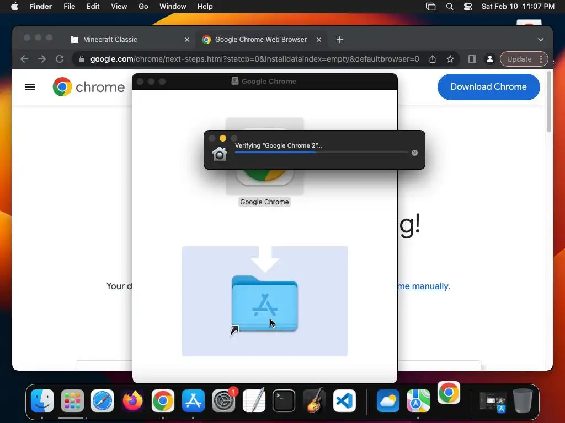The width and height of the screenshot is (565, 423).
Task: Open the Edit menu
Action: (93, 7)
